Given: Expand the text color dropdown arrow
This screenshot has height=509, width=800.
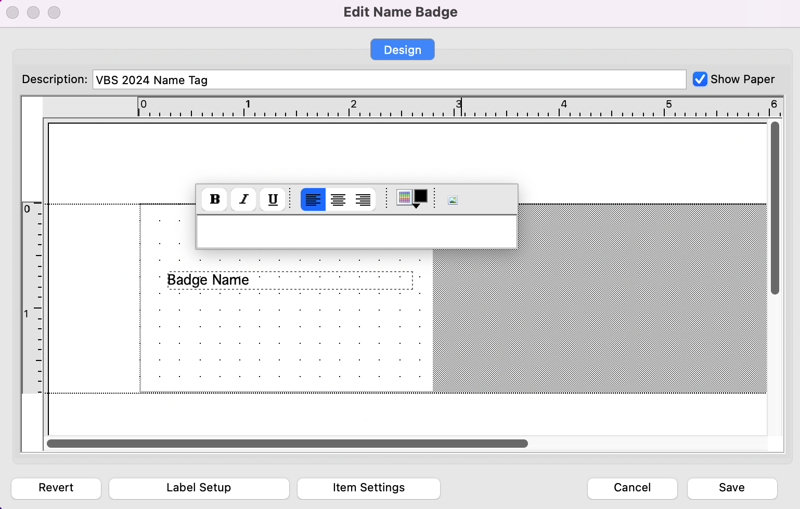Looking at the screenshot, I should pos(416,206).
